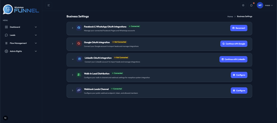Image resolution: width=277 pixels, height=123 pixels.
Task: Click the MT user avatar
Action: click(260, 5)
